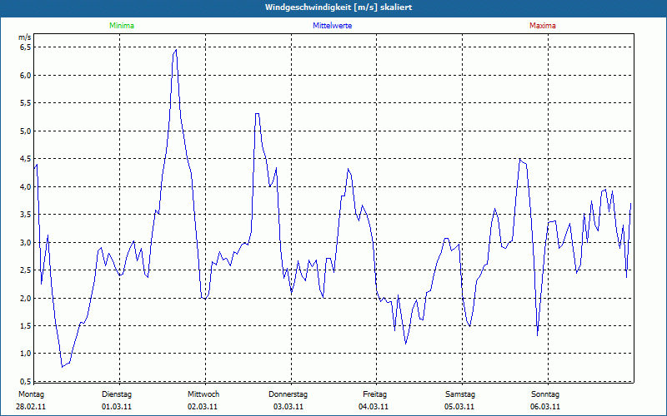Viewport: 667px width, 416px height.
Task: Click the 4,0 y-axis value
Action: 26,186
